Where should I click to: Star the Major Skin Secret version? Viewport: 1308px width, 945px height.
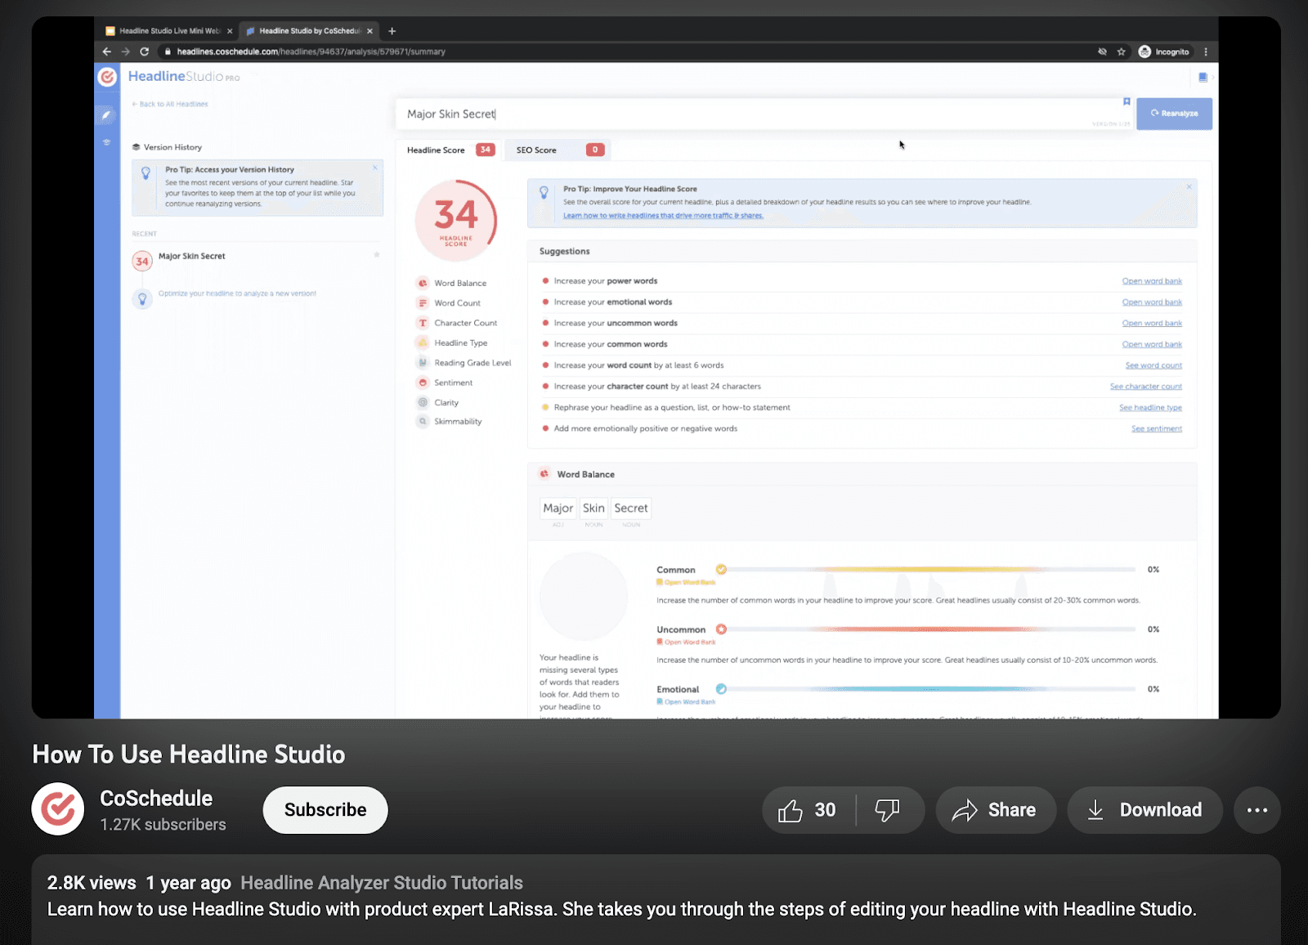(377, 255)
